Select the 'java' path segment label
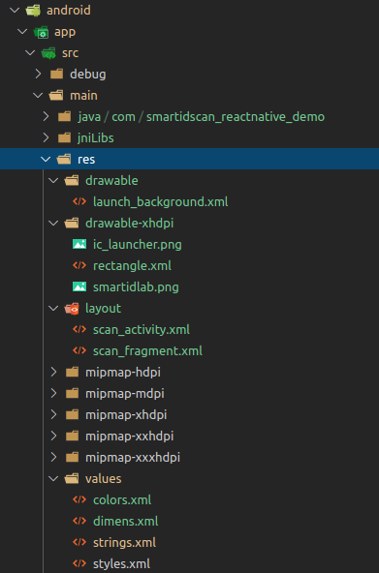 tap(89, 117)
